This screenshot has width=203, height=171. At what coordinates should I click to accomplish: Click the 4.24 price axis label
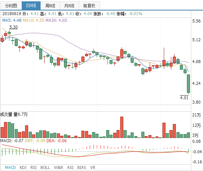[196, 83]
